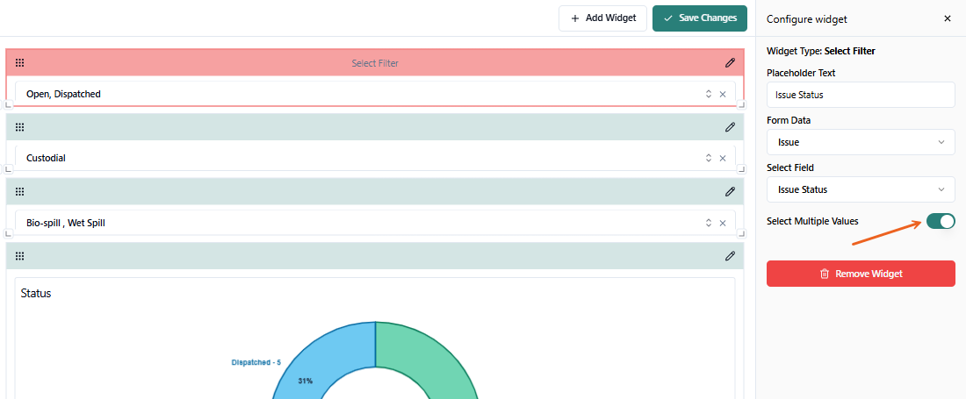
Task: Click drag handle of the Custodial widget
Action: (20, 127)
